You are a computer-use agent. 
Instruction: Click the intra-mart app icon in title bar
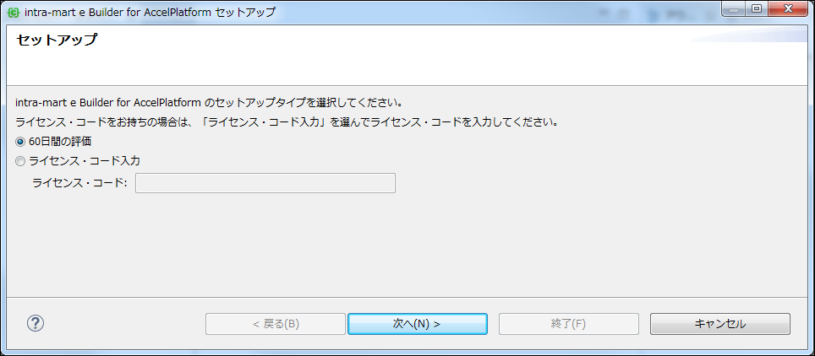(14, 13)
